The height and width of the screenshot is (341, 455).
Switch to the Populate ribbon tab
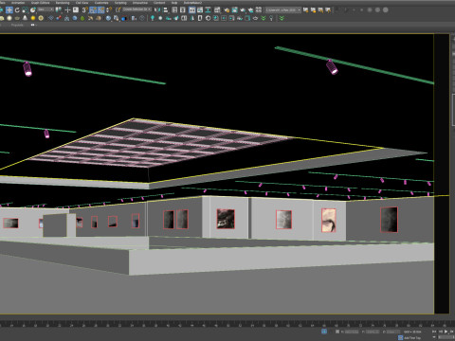[17, 25]
